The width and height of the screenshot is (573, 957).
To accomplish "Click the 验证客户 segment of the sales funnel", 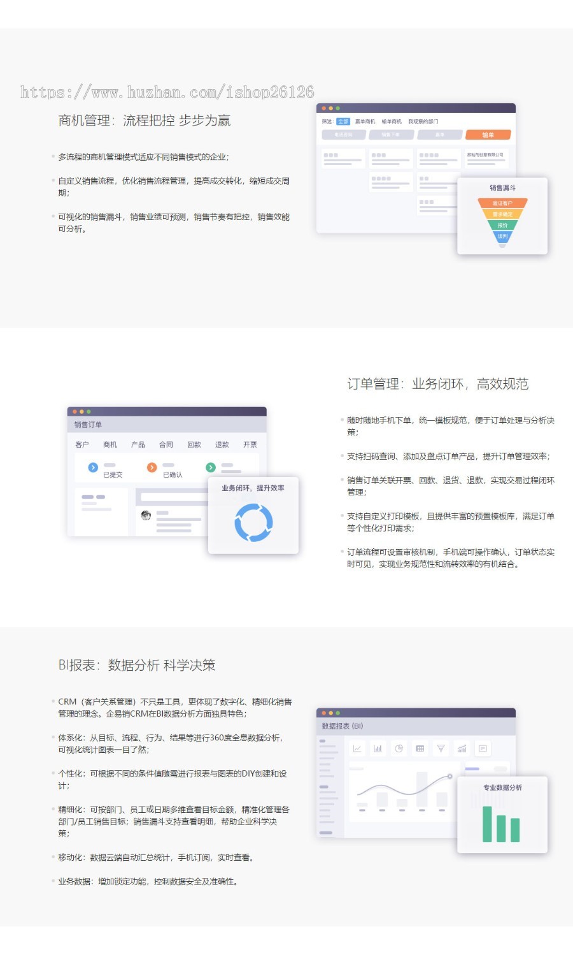I will point(502,204).
